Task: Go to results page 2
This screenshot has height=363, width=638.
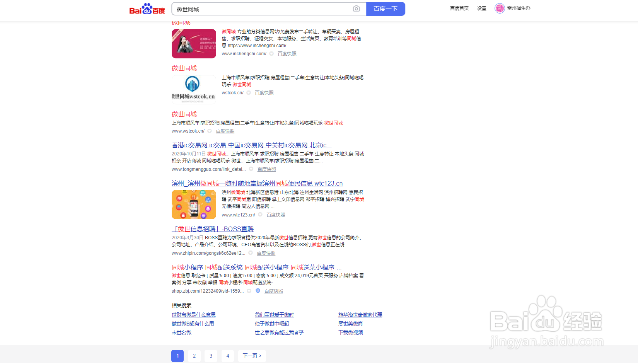Action: tap(194, 356)
